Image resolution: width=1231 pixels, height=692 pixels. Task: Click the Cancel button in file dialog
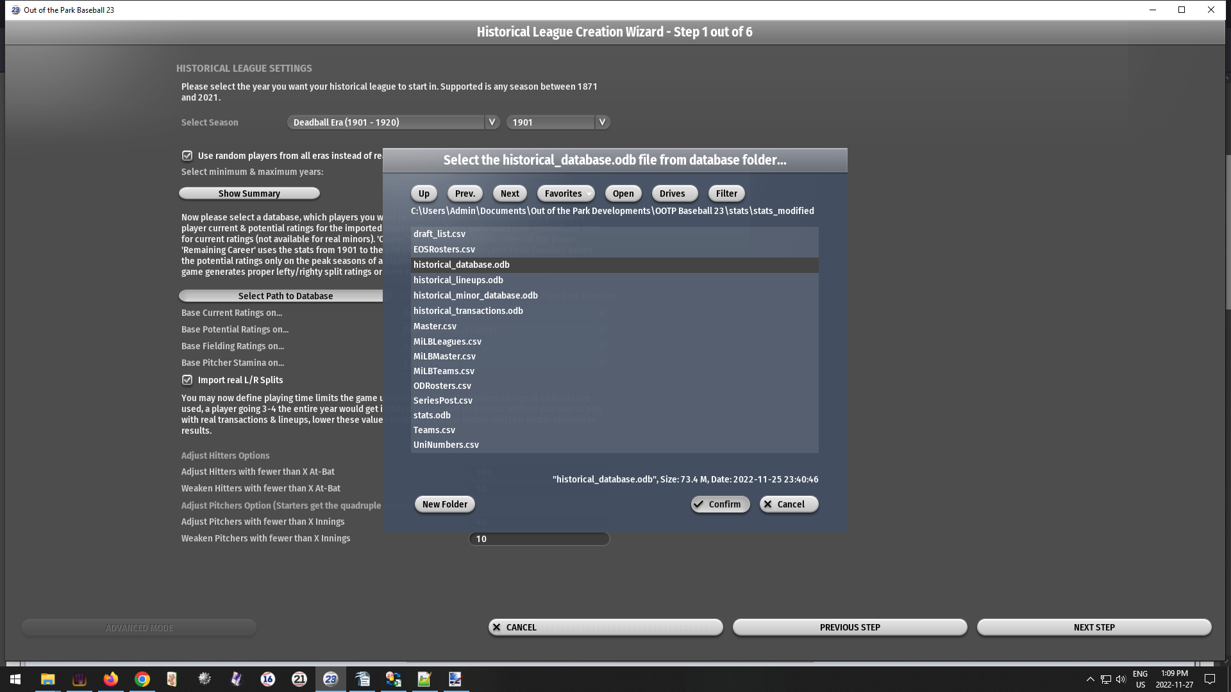[789, 504]
